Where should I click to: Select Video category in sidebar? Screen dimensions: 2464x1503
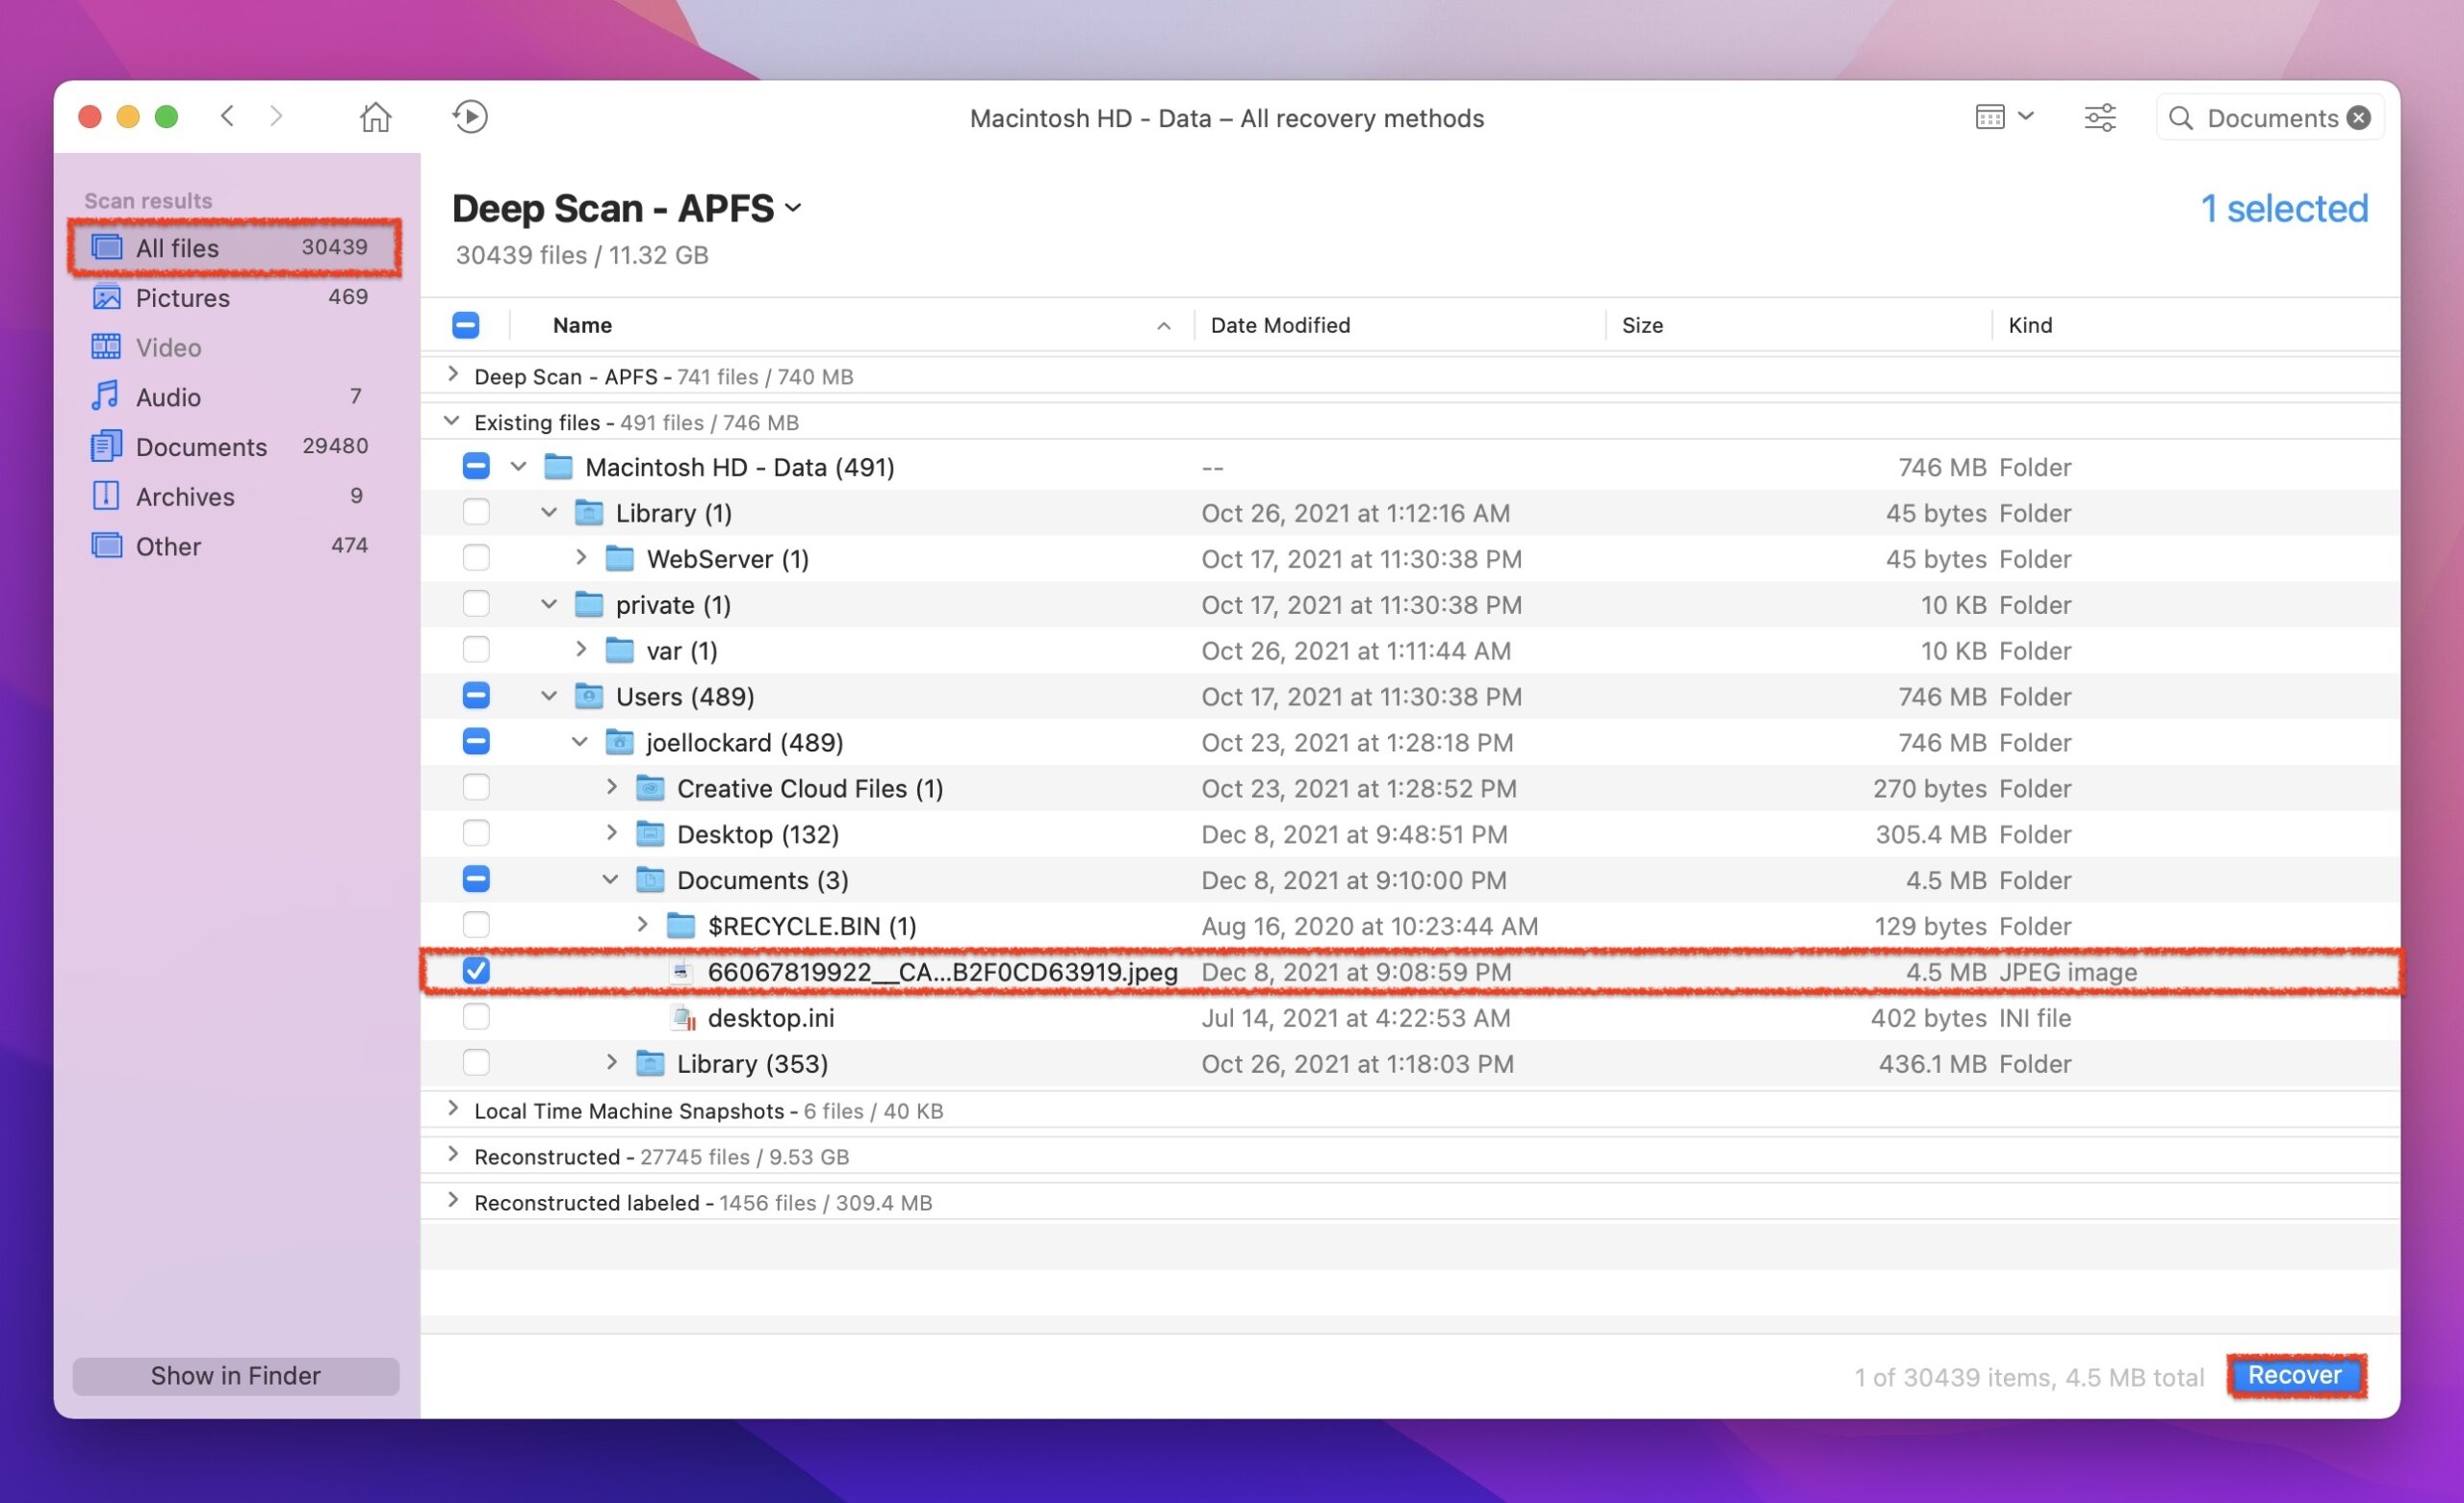235,347
